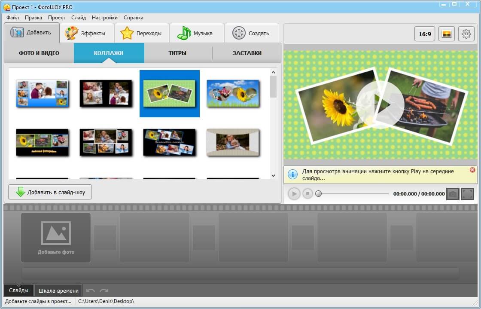This screenshot has height=309, width=481.
Task: Click the playback position slider handle
Action: pyautogui.click(x=318, y=194)
